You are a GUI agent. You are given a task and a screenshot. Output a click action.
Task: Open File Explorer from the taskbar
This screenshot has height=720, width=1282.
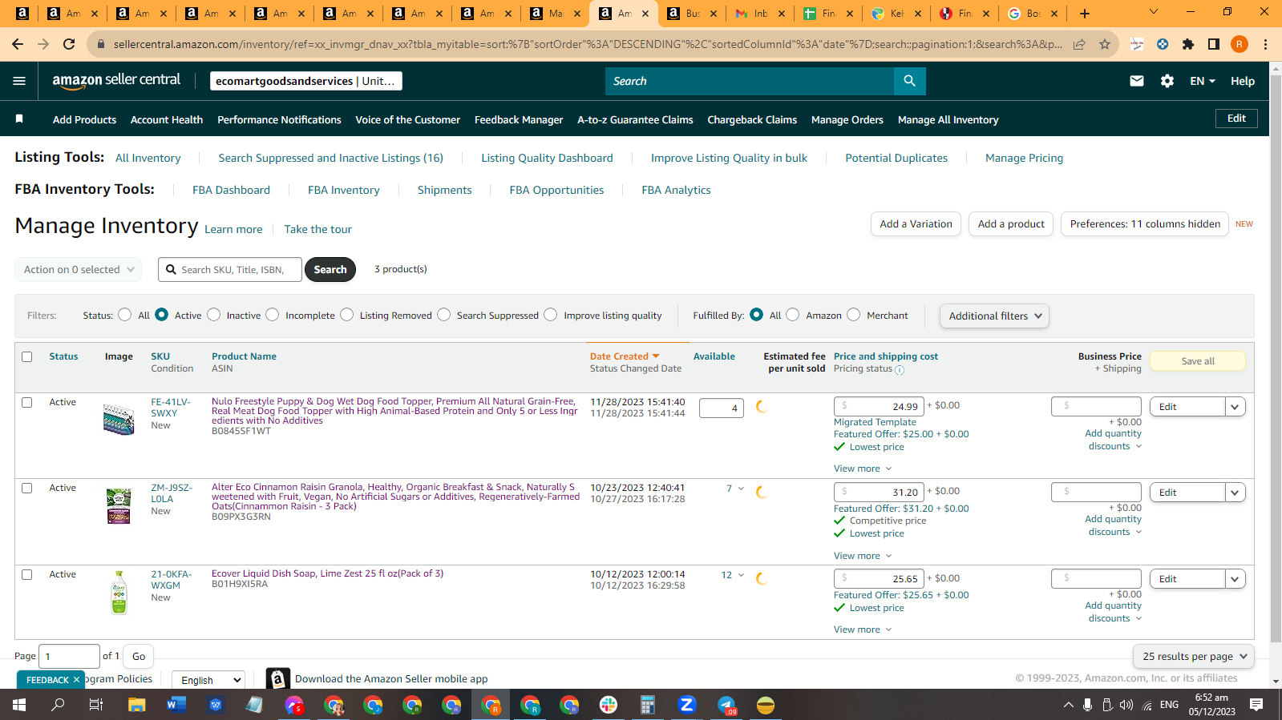coord(136,705)
